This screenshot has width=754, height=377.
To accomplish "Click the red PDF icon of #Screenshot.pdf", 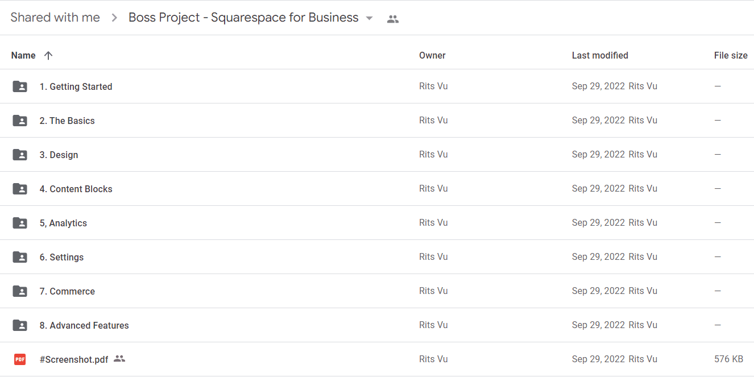I will pos(20,359).
